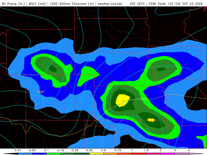Click the light orange 0.5–0.75 legend segment
This screenshot has height=155, width=207.
click(111, 154)
